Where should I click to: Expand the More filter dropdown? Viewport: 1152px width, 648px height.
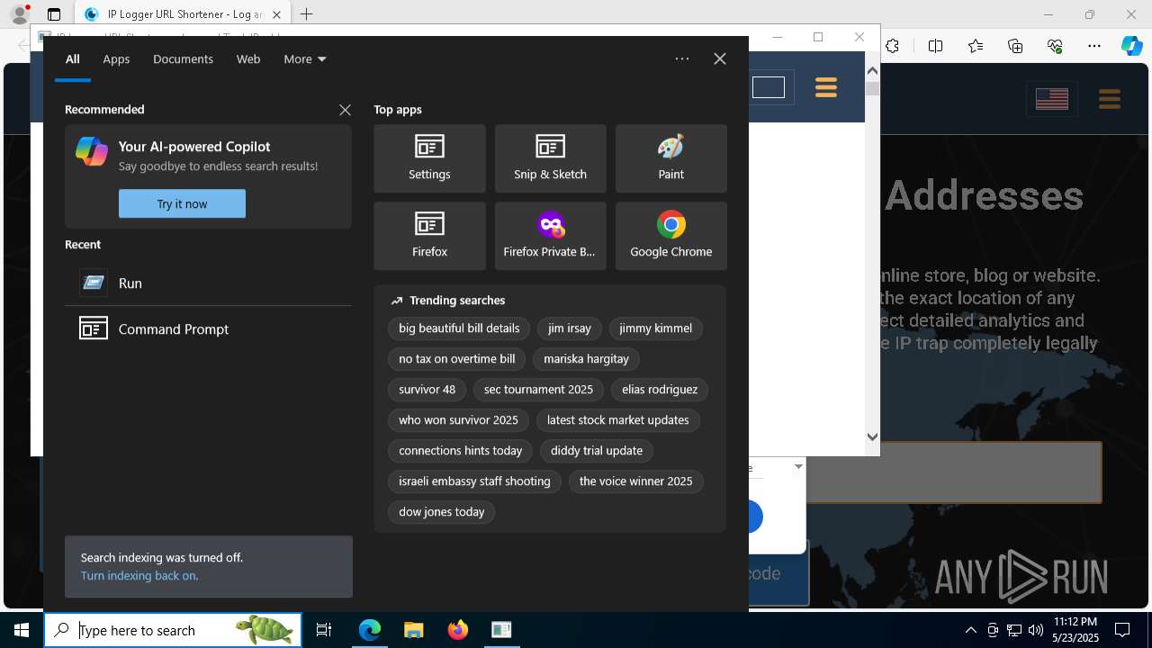click(305, 58)
